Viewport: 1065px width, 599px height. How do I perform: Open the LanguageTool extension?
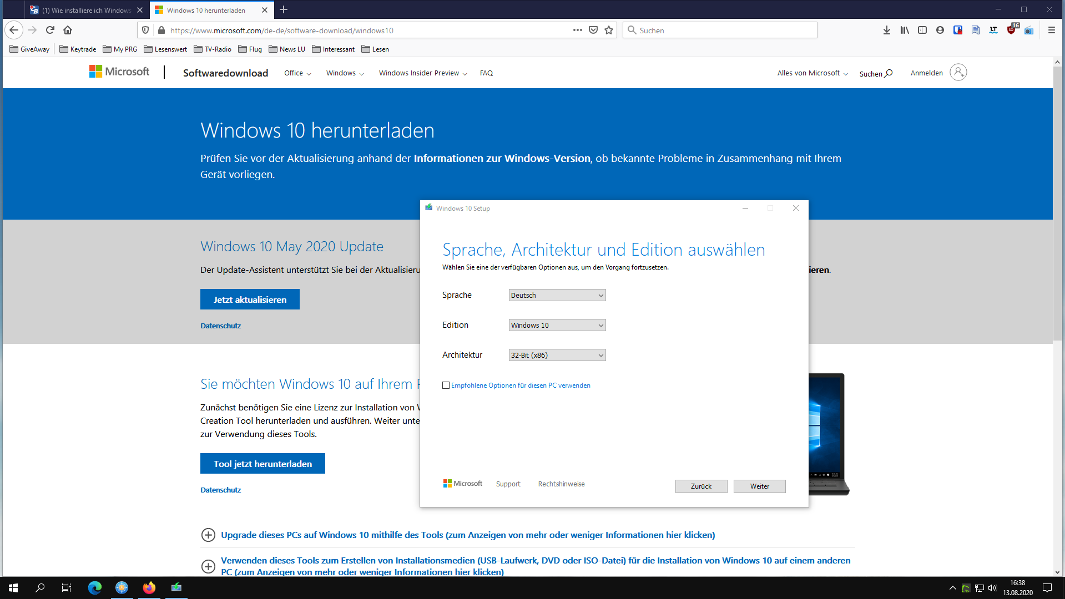point(993,30)
